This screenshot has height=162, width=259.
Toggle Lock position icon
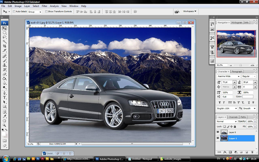point(231,127)
